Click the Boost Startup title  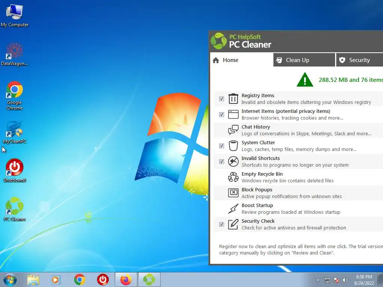257,205
